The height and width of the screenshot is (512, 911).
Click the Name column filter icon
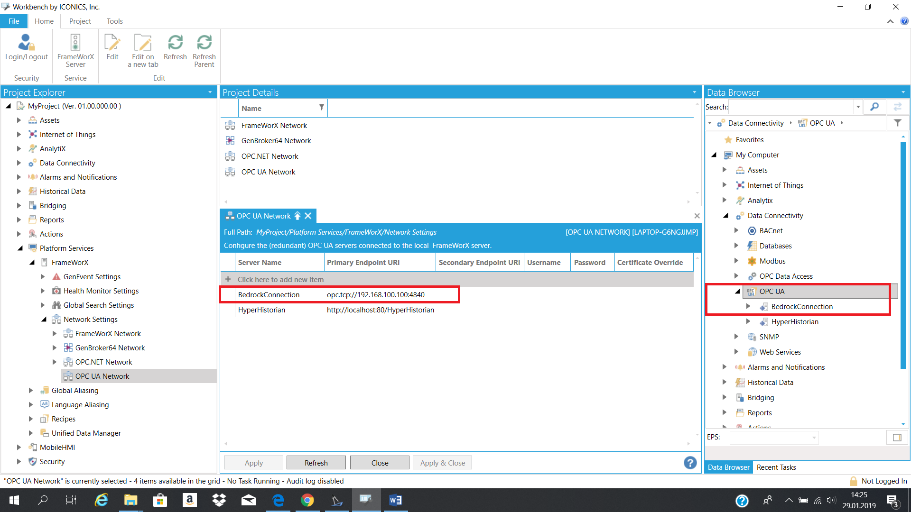[322, 108]
